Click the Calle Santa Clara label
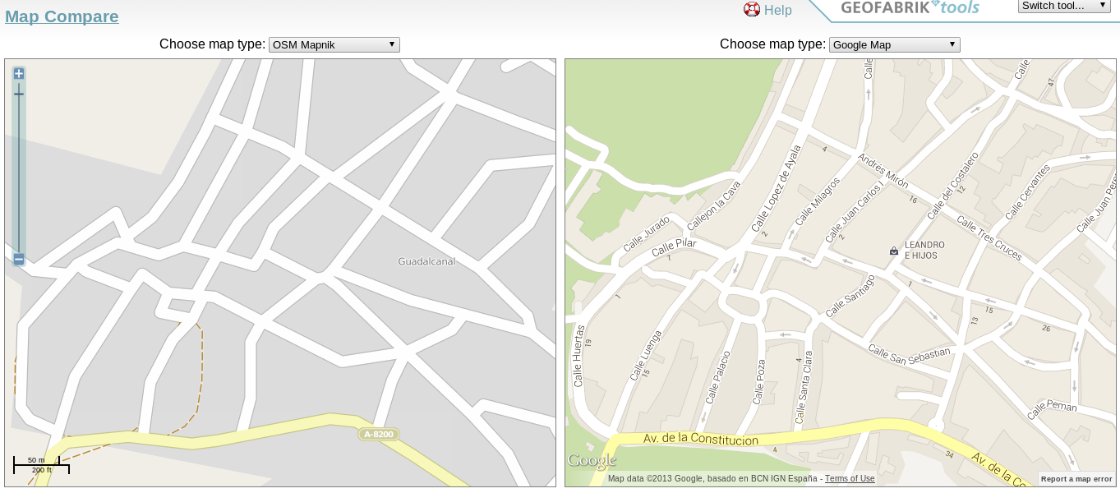 pos(804,387)
